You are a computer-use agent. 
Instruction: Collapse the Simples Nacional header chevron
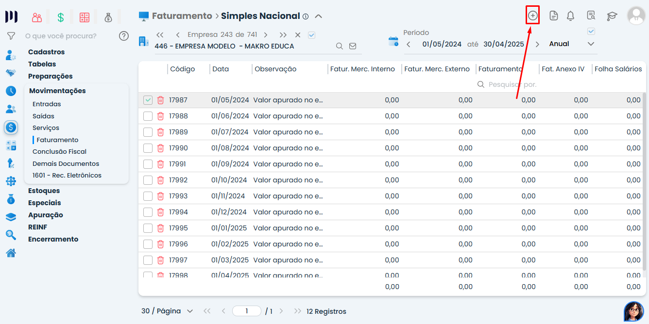(319, 16)
